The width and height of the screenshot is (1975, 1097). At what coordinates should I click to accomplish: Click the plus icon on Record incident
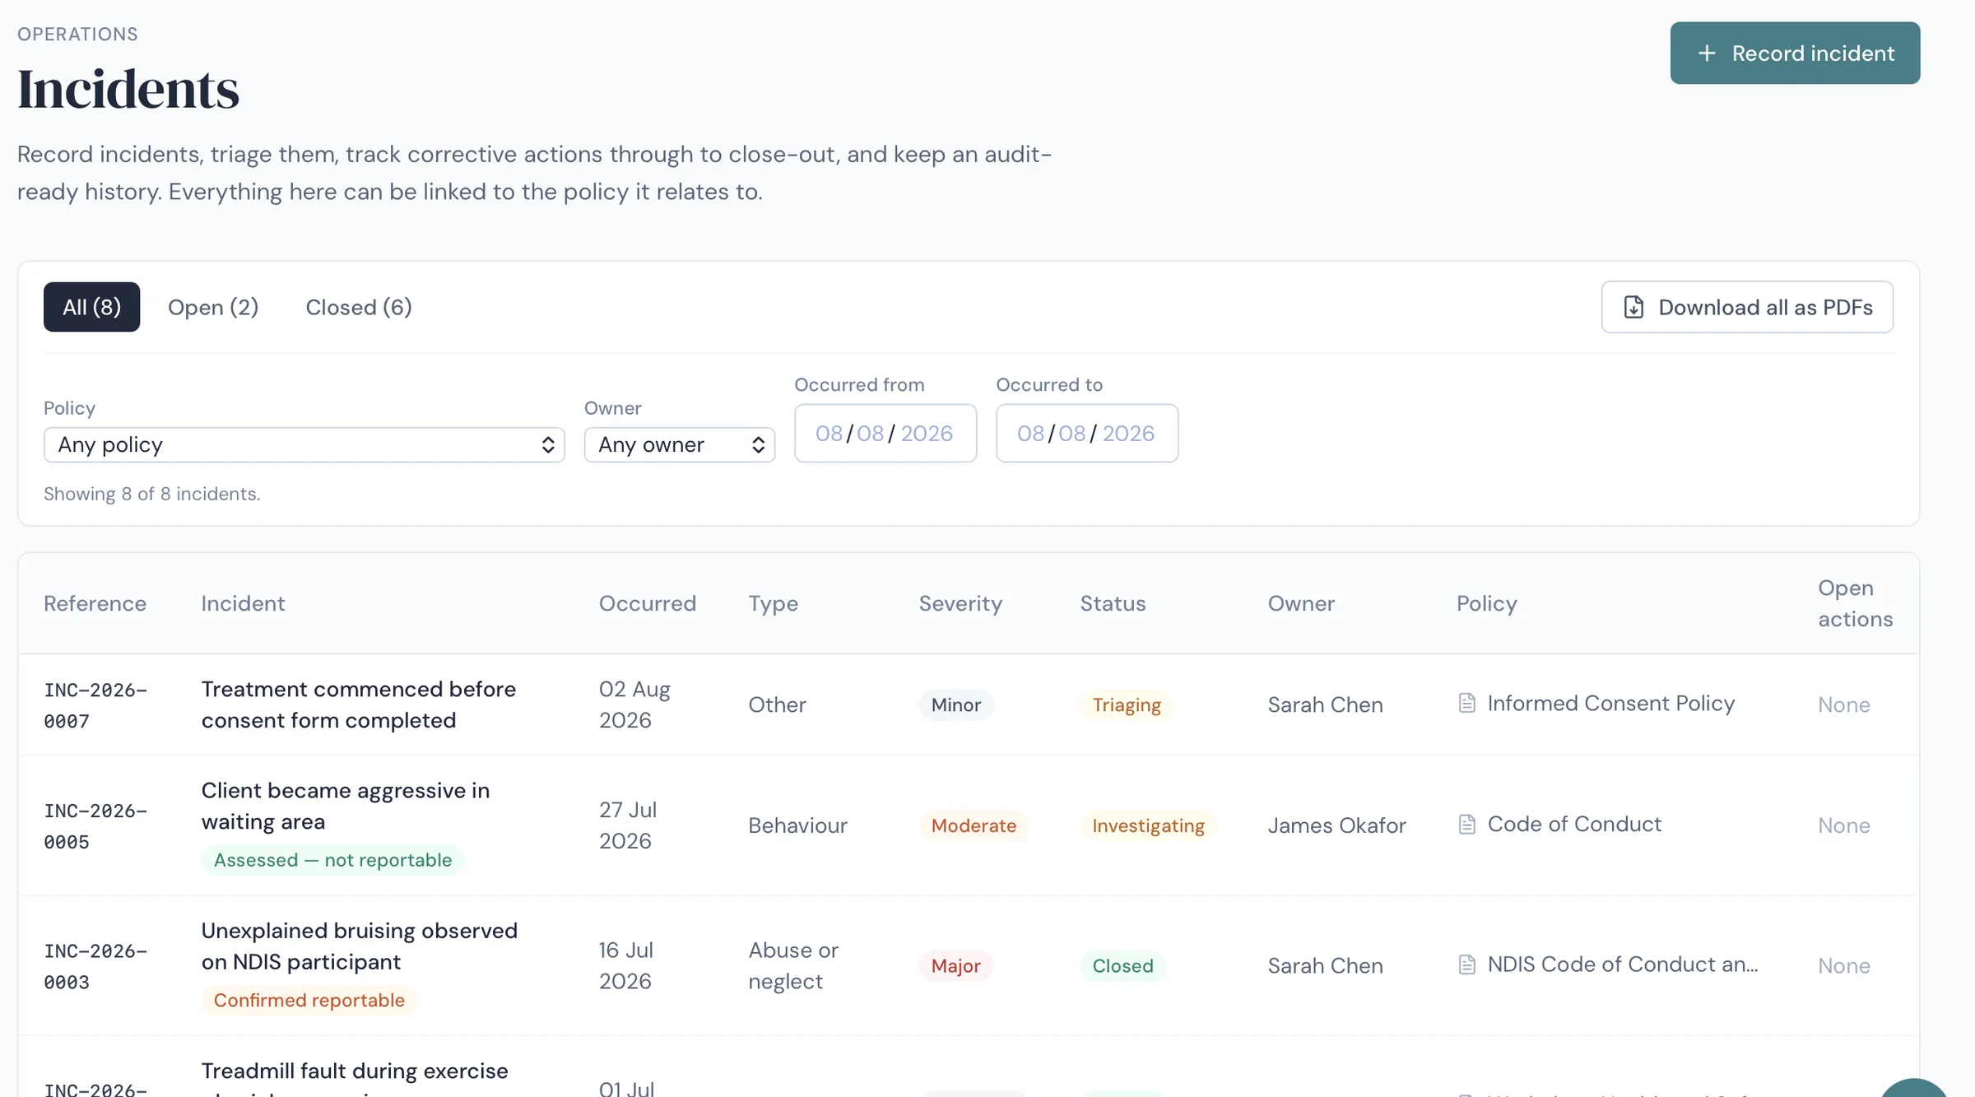pyautogui.click(x=1707, y=53)
